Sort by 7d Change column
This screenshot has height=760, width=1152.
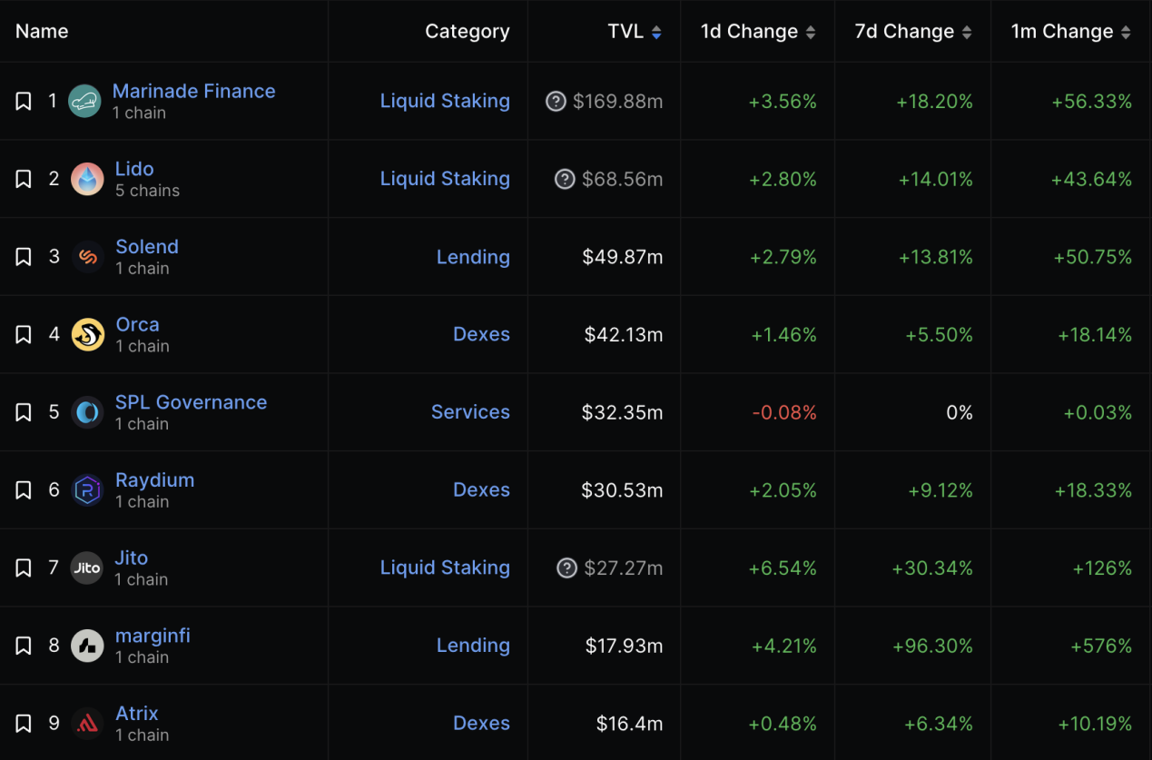pos(913,32)
